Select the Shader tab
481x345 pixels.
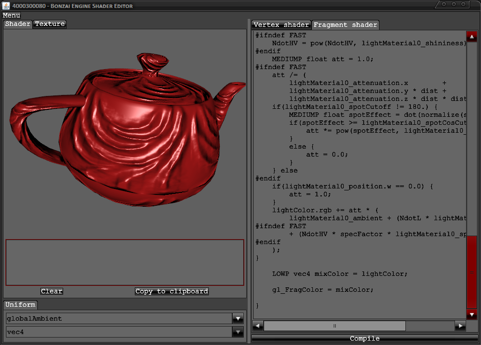18,24
